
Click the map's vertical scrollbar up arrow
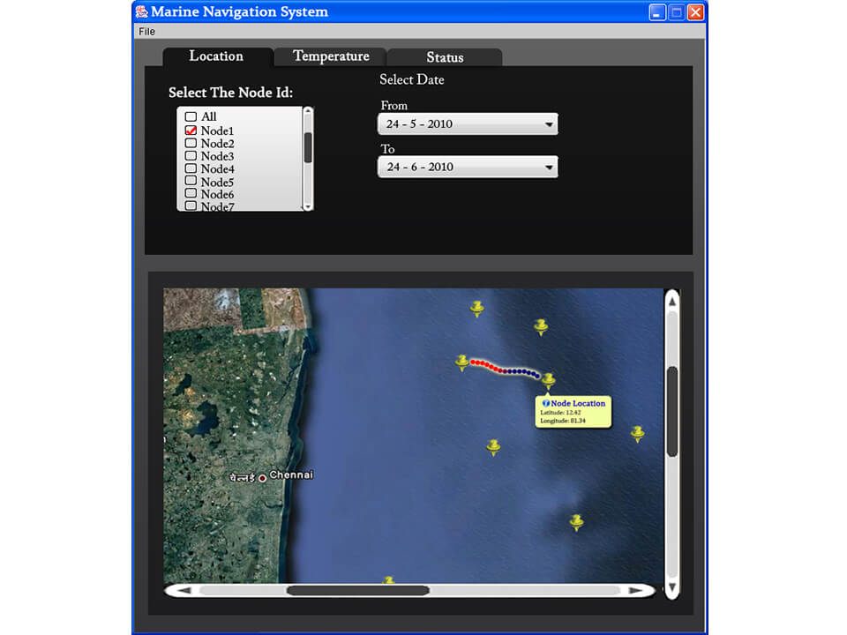[671, 303]
